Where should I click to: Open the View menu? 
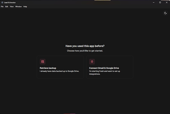[12, 6]
